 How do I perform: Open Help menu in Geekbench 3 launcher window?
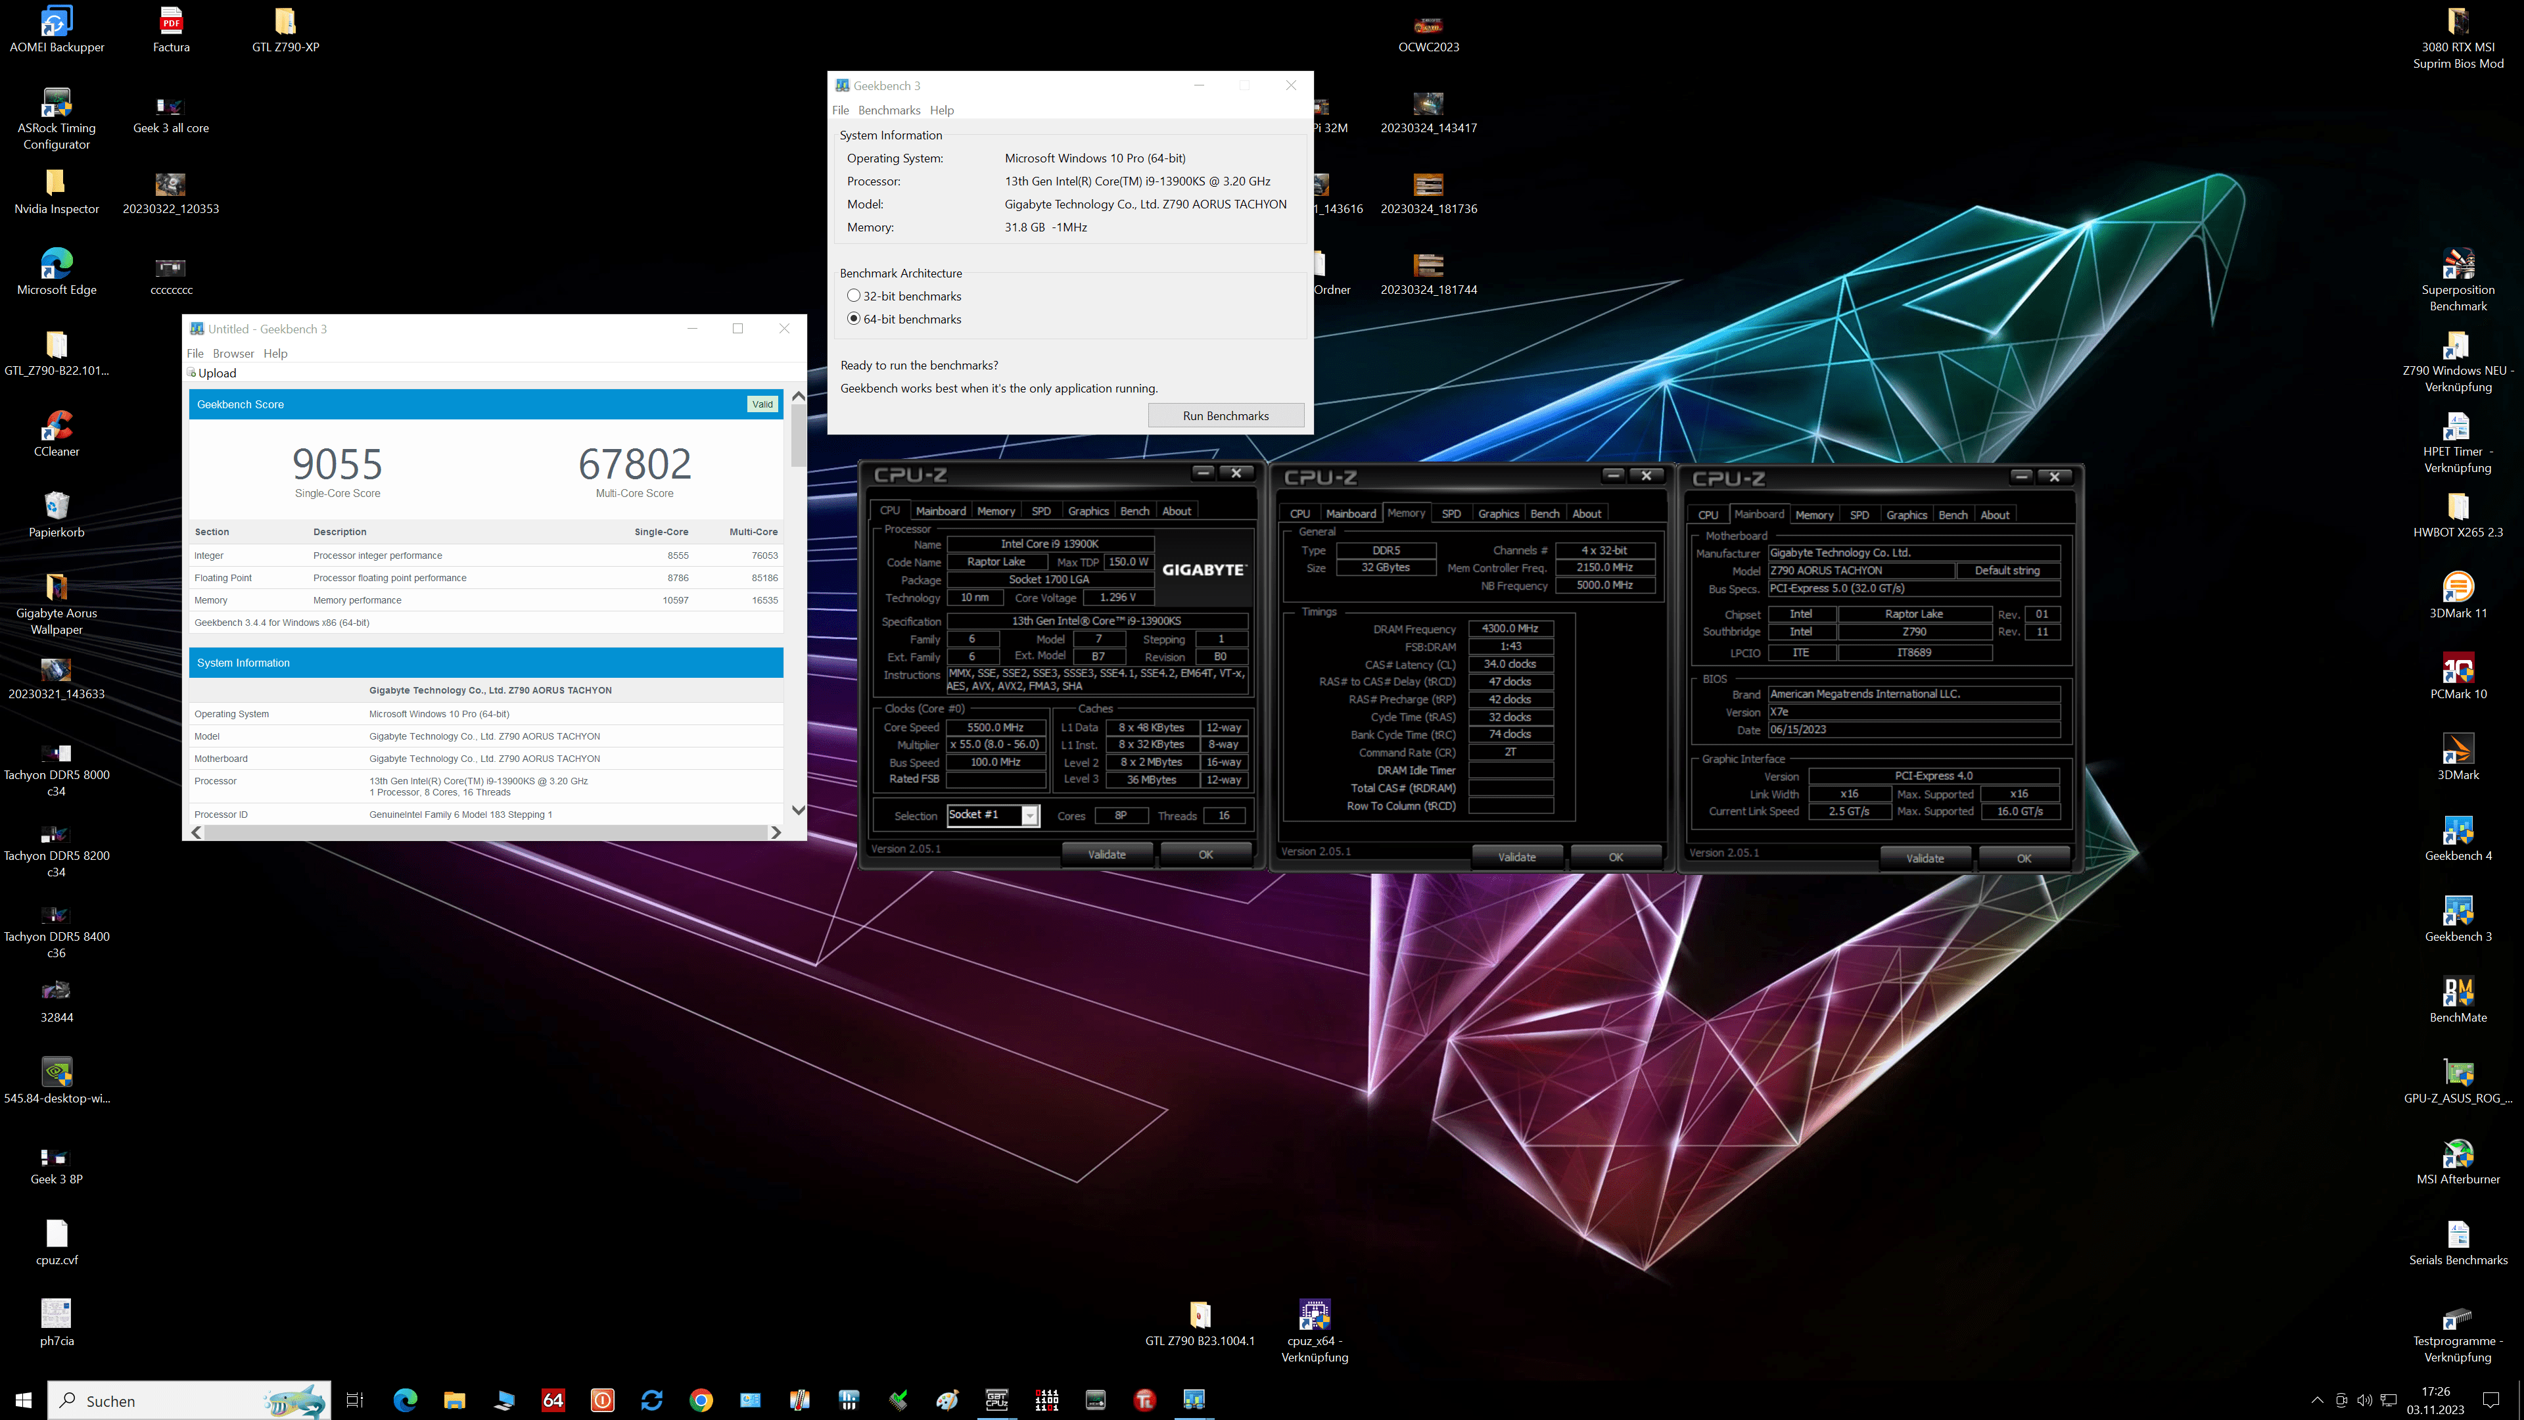tap(942, 110)
